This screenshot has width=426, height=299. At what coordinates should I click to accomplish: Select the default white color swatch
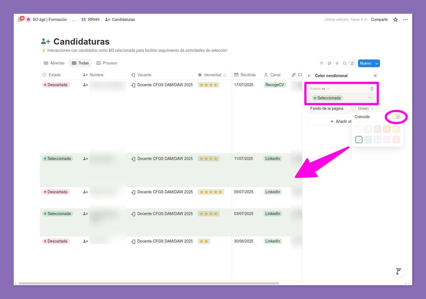359,129
